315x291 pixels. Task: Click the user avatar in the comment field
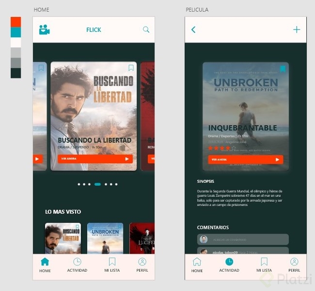[x=204, y=239]
